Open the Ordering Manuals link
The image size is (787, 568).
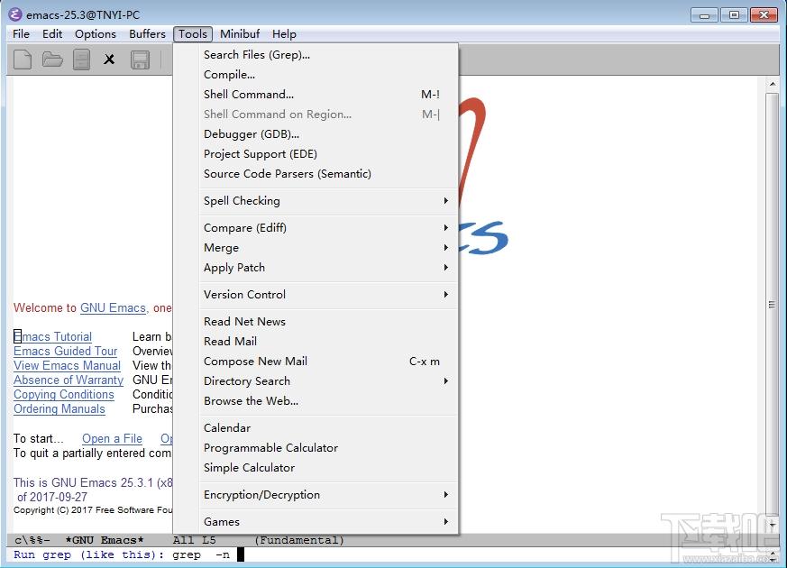59,409
